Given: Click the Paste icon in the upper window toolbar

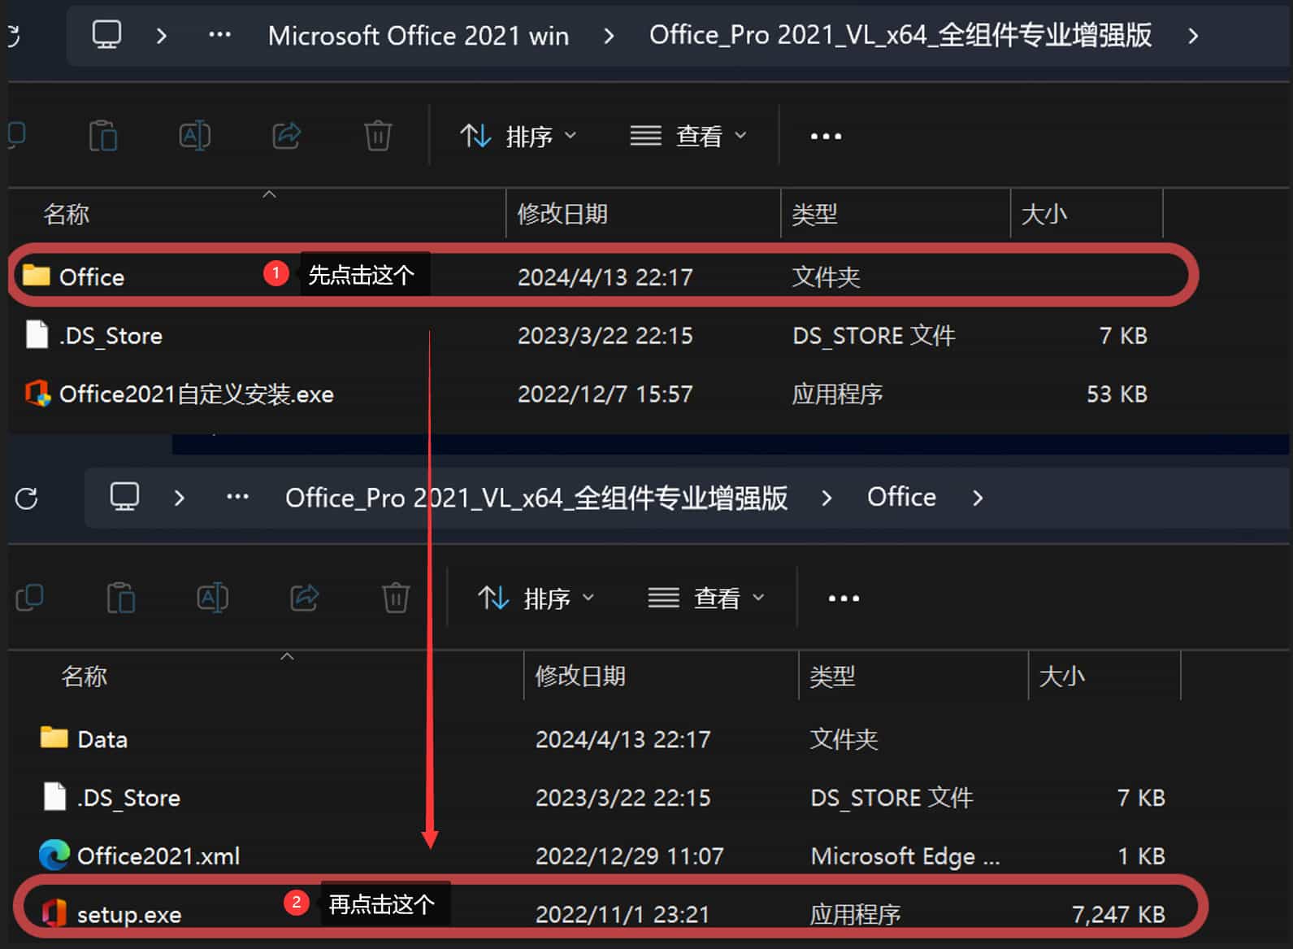Looking at the screenshot, I should coord(103,135).
